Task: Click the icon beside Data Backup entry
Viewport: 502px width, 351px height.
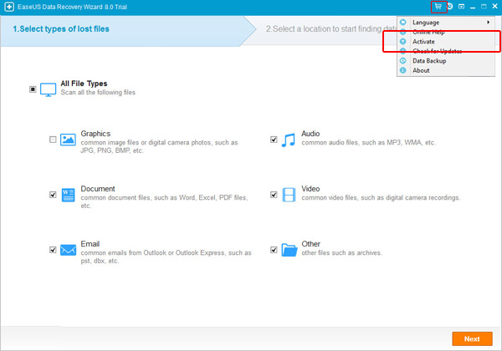Action: pyautogui.click(x=403, y=60)
